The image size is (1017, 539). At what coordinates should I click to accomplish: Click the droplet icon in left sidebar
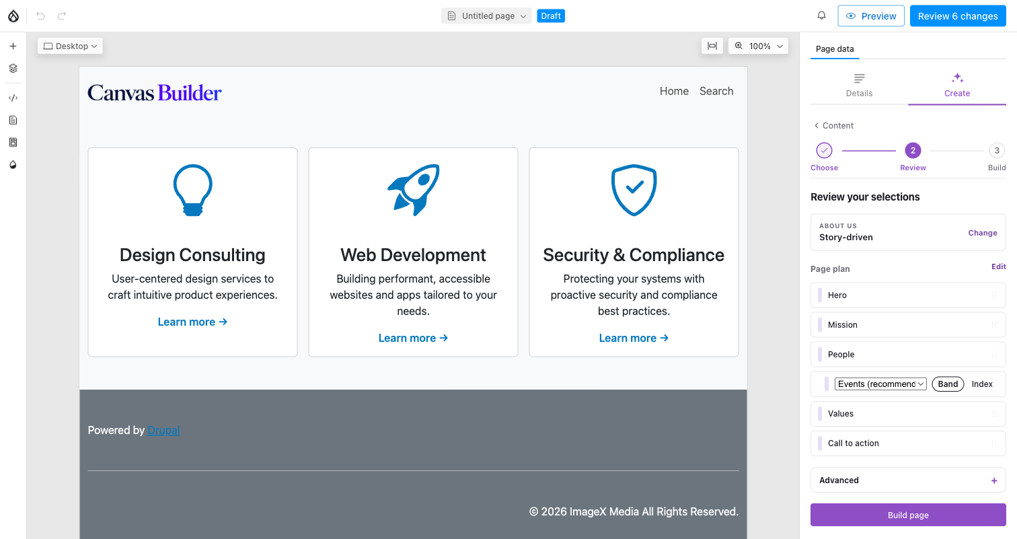point(13,165)
